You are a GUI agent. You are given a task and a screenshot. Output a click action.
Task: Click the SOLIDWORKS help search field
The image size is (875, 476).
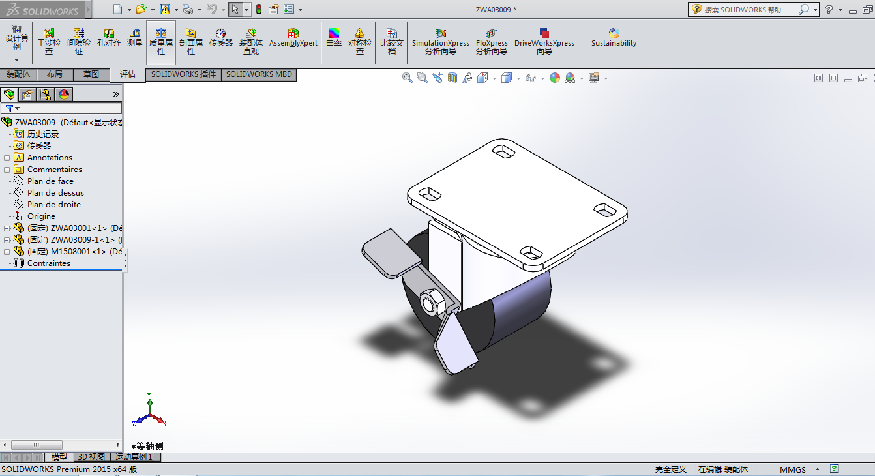[750, 10]
